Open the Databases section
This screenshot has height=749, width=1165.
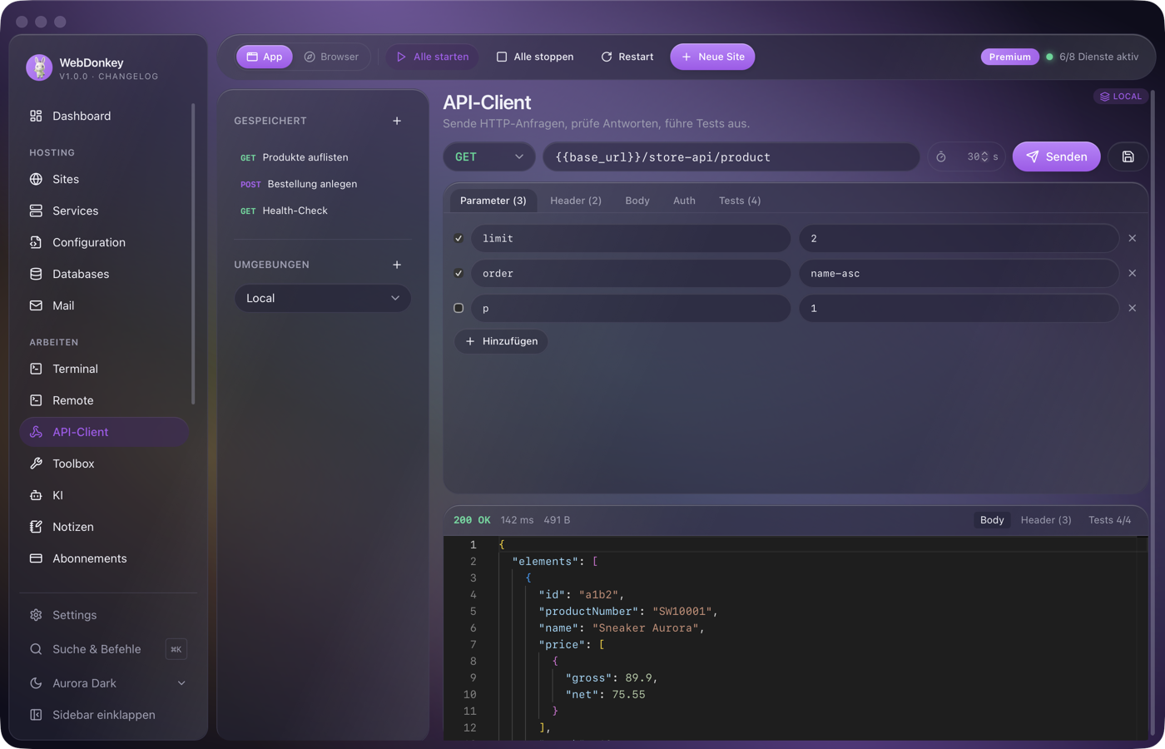[104, 274]
